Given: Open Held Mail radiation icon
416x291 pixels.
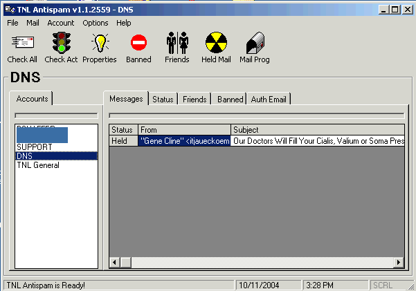Looking at the screenshot, I should click(216, 43).
